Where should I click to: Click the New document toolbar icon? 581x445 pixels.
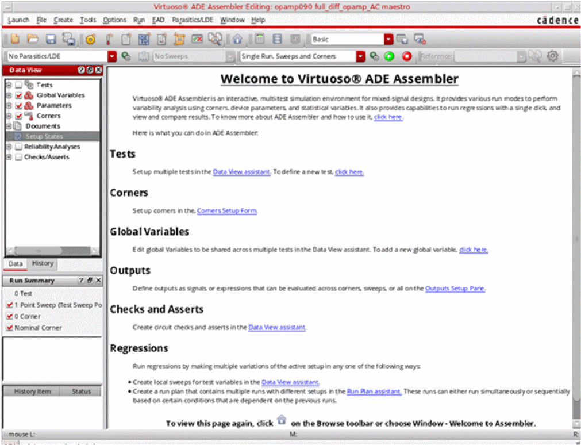coord(15,39)
